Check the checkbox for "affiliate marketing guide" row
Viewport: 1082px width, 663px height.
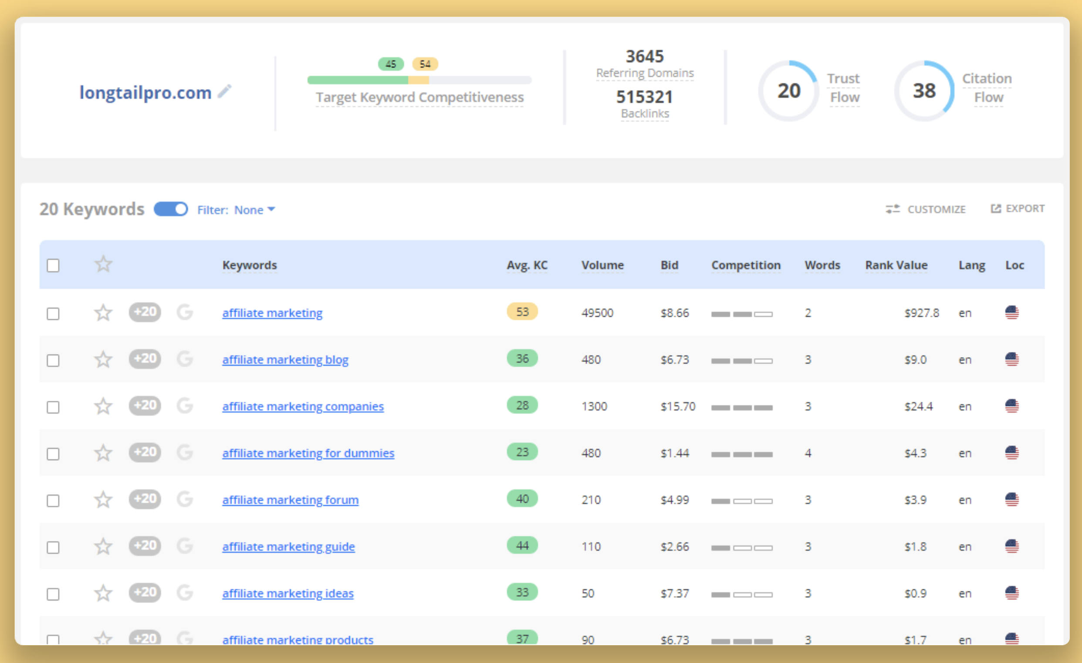tap(53, 546)
